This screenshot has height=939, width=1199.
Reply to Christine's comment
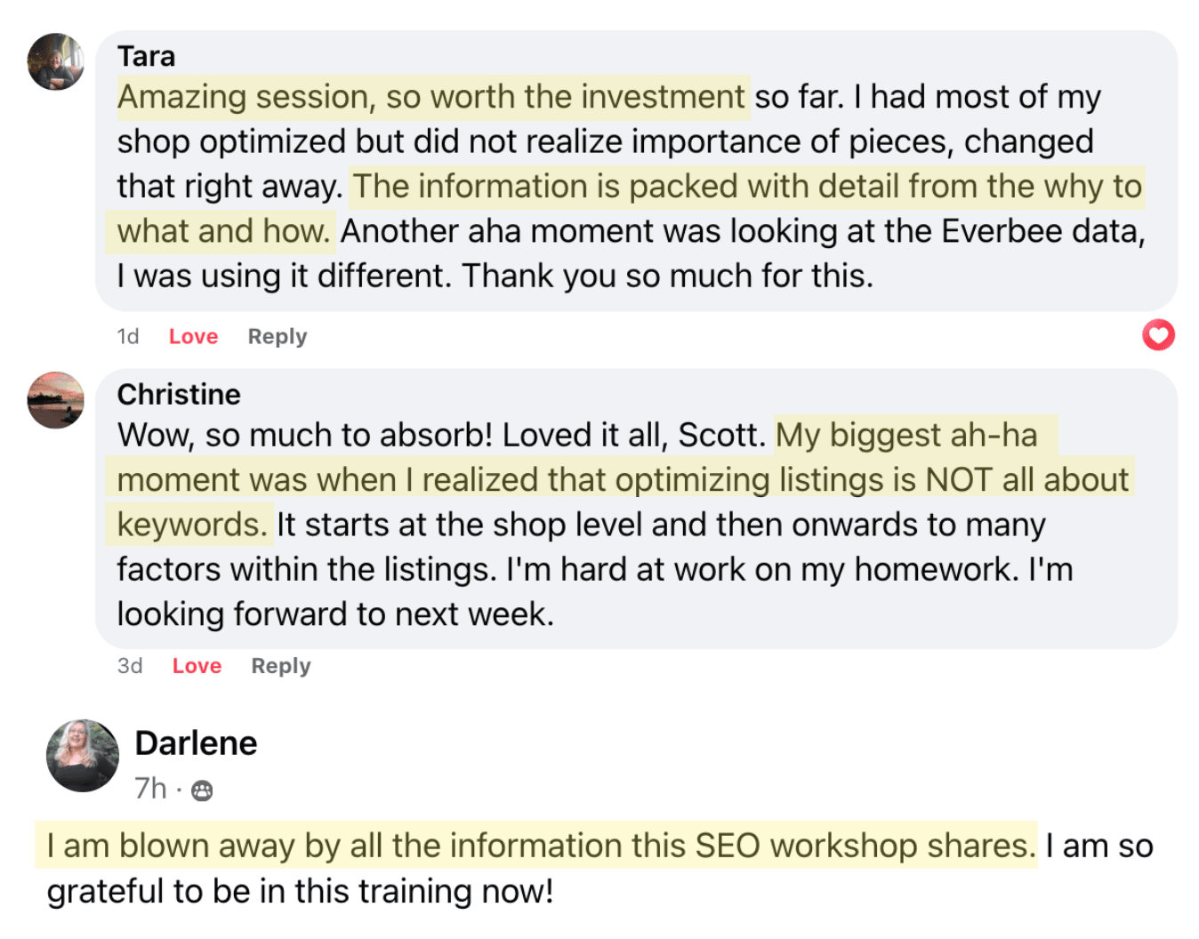click(280, 666)
